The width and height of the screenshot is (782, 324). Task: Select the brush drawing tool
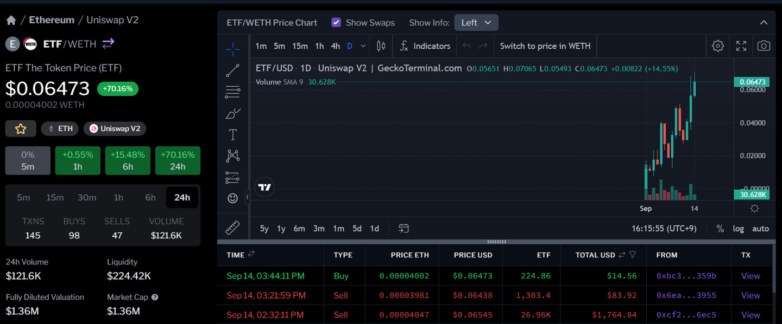coord(232,113)
